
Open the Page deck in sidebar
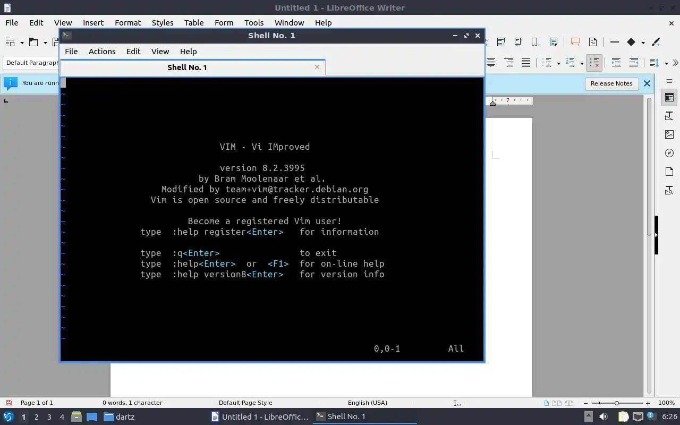(669, 172)
